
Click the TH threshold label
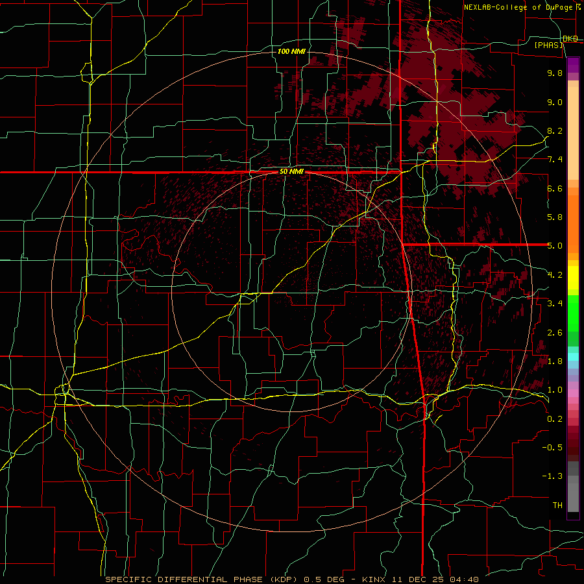click(557, 505)
